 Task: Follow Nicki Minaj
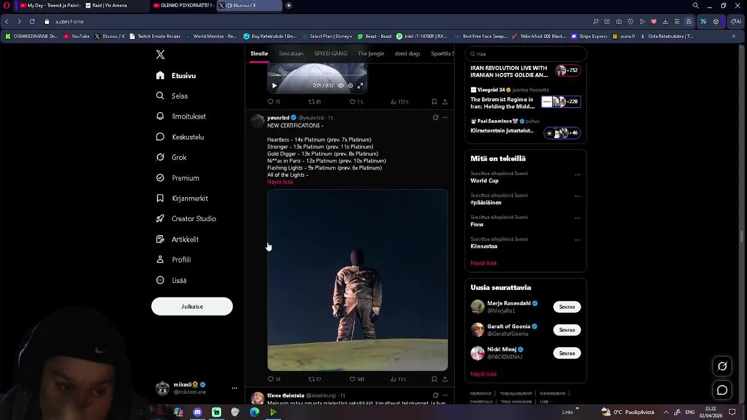[x=567, y=353]
